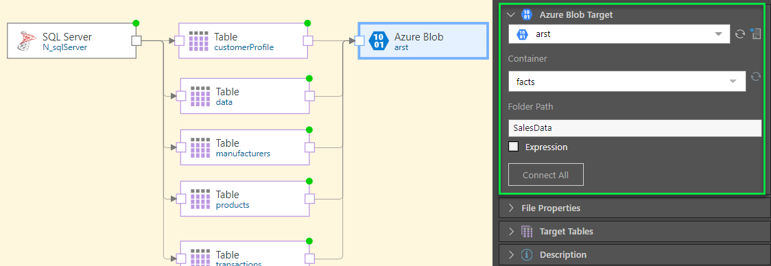Click the Target Tables grid icon
771x266 pixels.
coord(527,231)
